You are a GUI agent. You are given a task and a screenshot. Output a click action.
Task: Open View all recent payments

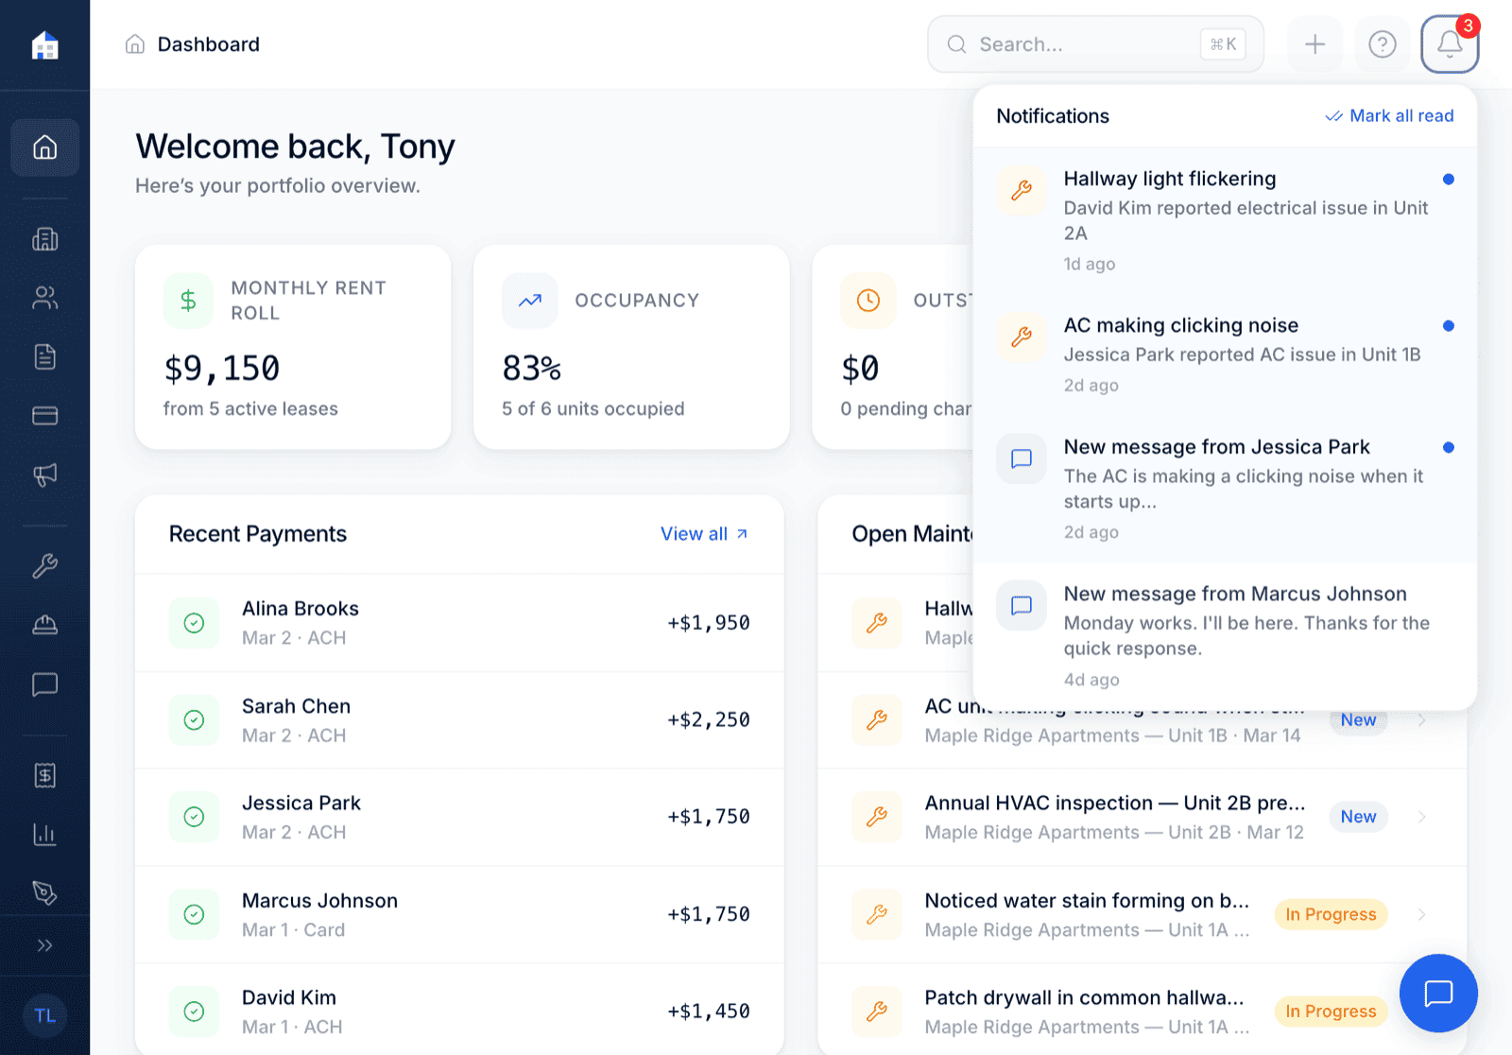coord(703,533)
